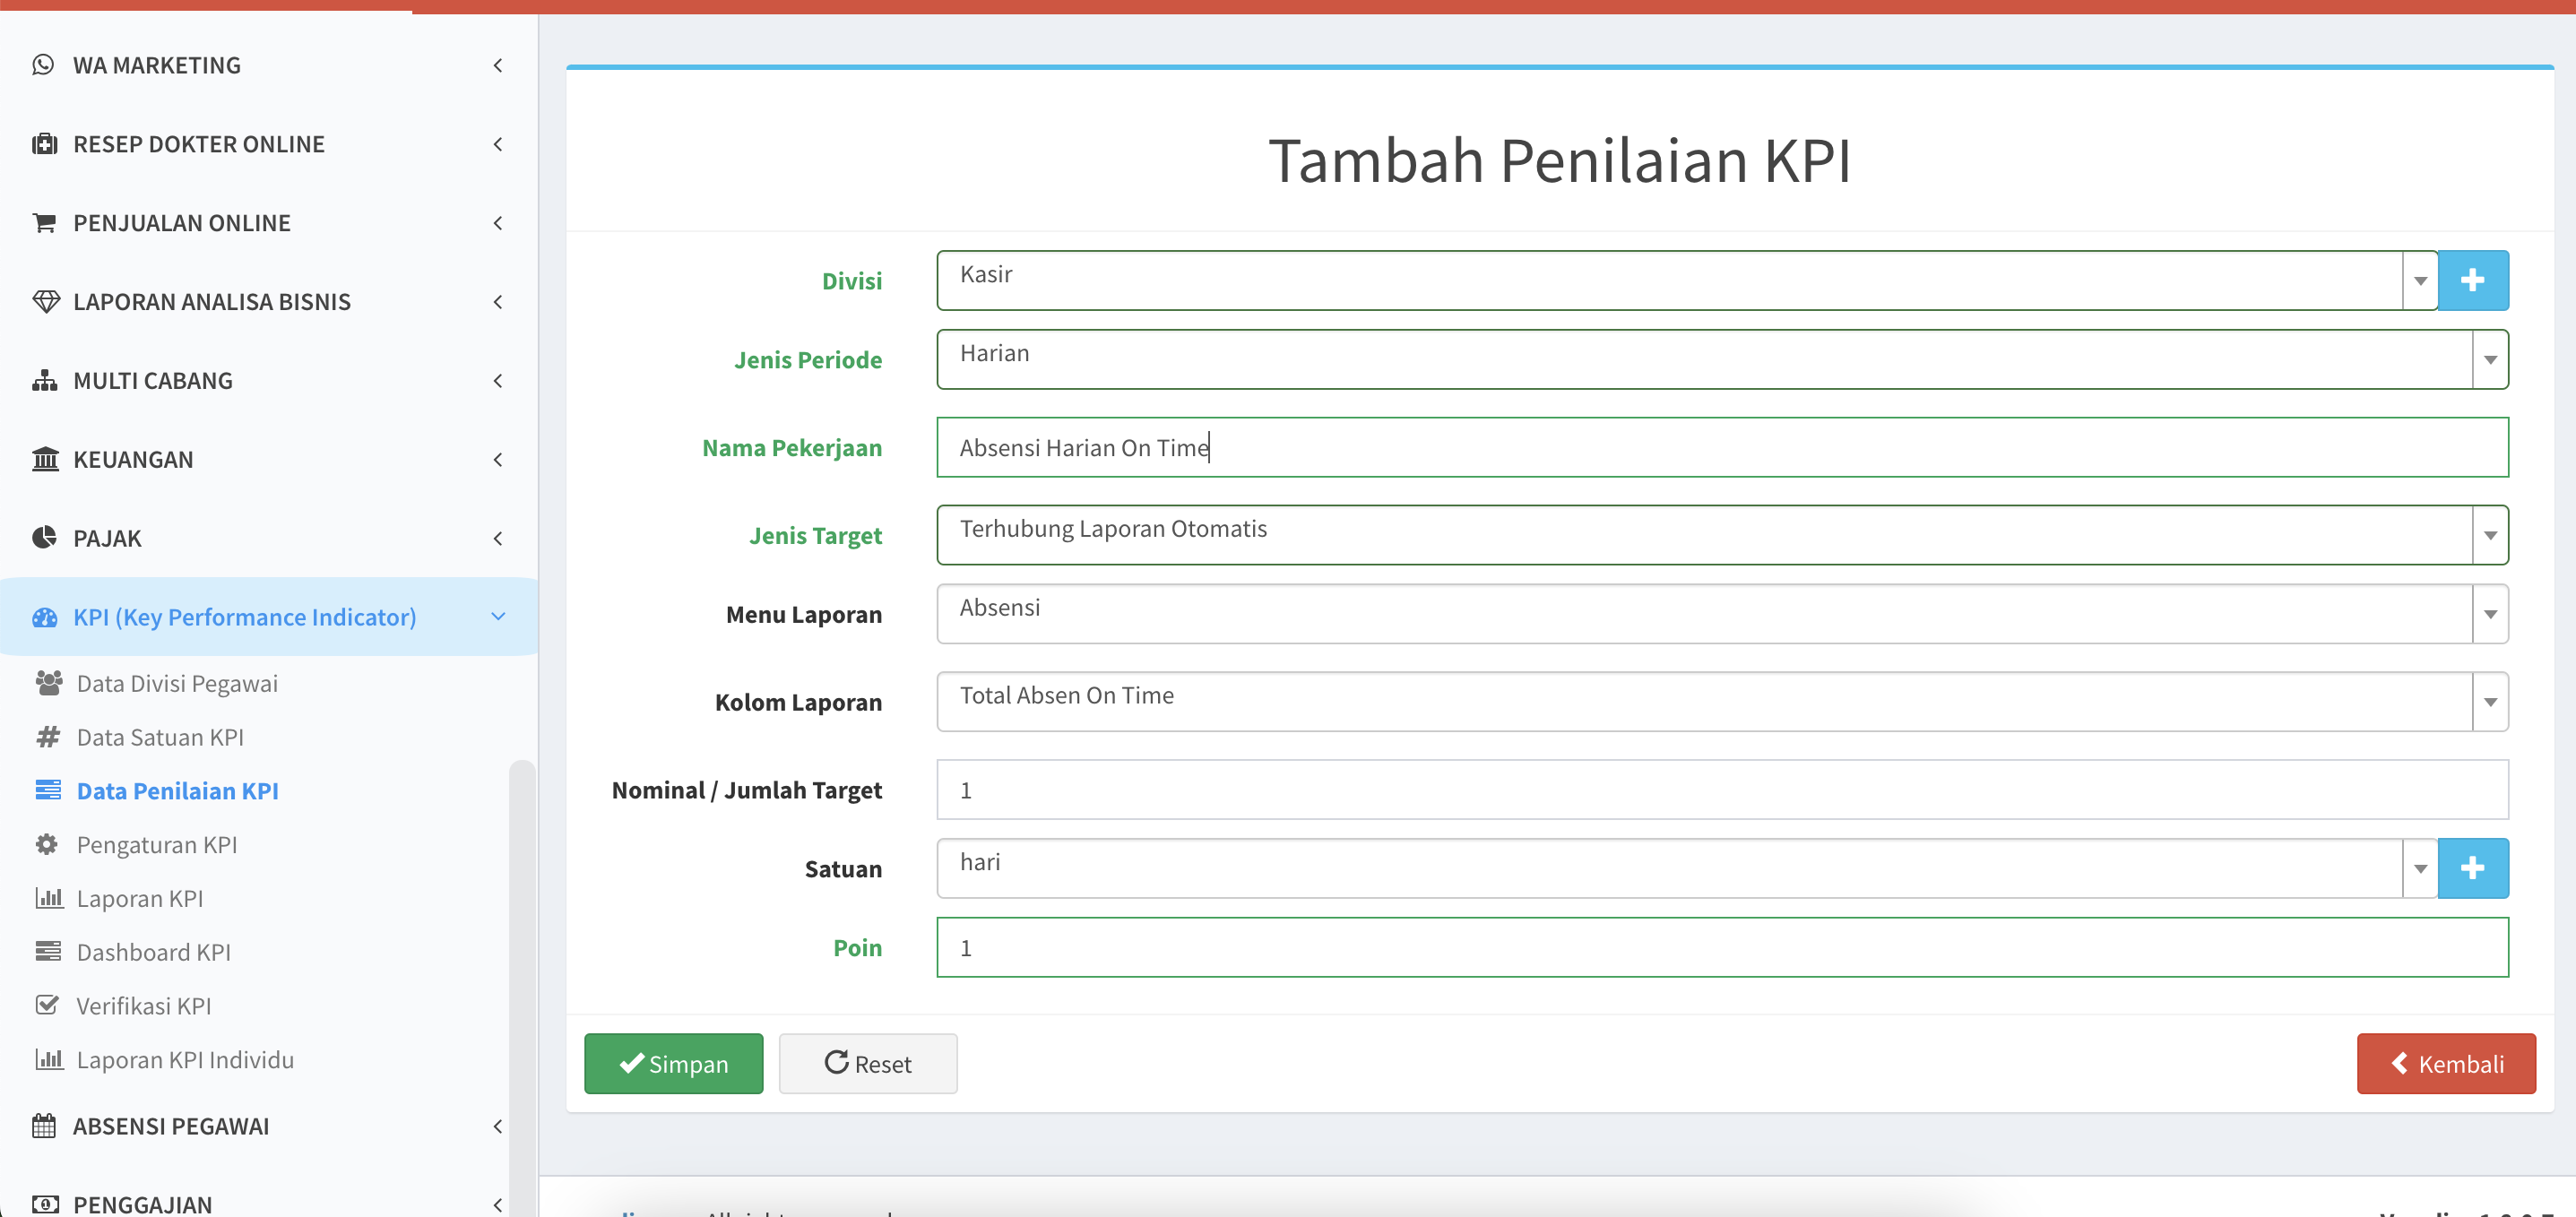This screenshot has height=1217, width=2576.
Task: Click the Keuangan bank icon
Action: pyautogui.click(x=45, y=459)
